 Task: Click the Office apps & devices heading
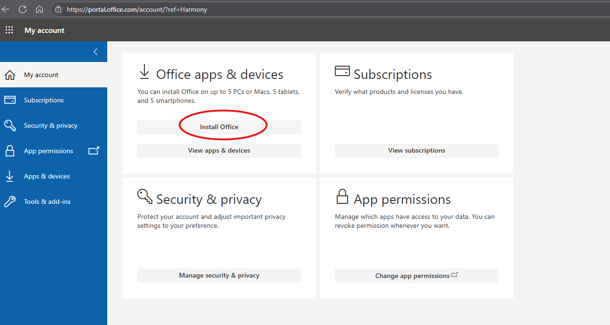[x=219, y=74]
